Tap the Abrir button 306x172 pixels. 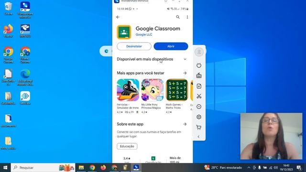[171, 46]
